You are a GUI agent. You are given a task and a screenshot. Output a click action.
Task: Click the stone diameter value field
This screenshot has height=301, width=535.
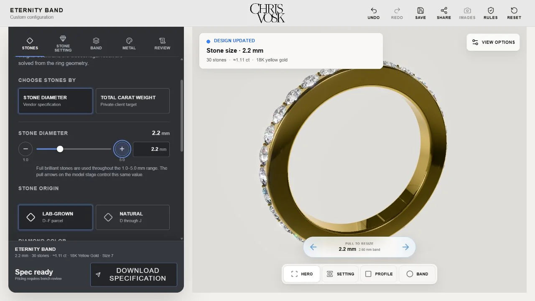(151, 149)
